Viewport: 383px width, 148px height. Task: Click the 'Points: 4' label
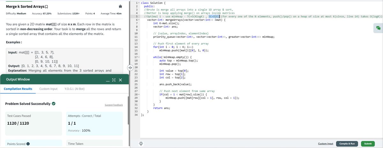coord(91,14)
